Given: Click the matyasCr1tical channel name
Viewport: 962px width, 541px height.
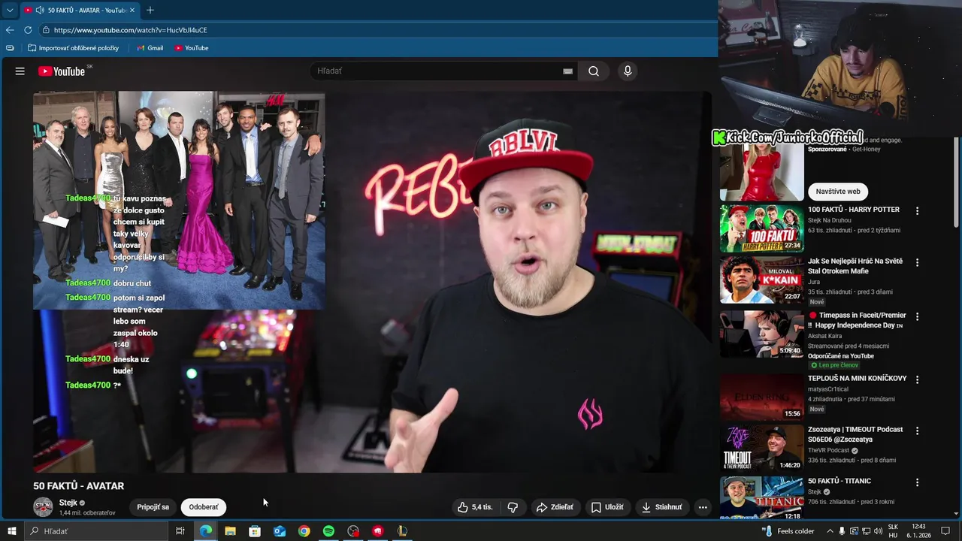Looking at the screenshot, I should [x=828, y=389].
